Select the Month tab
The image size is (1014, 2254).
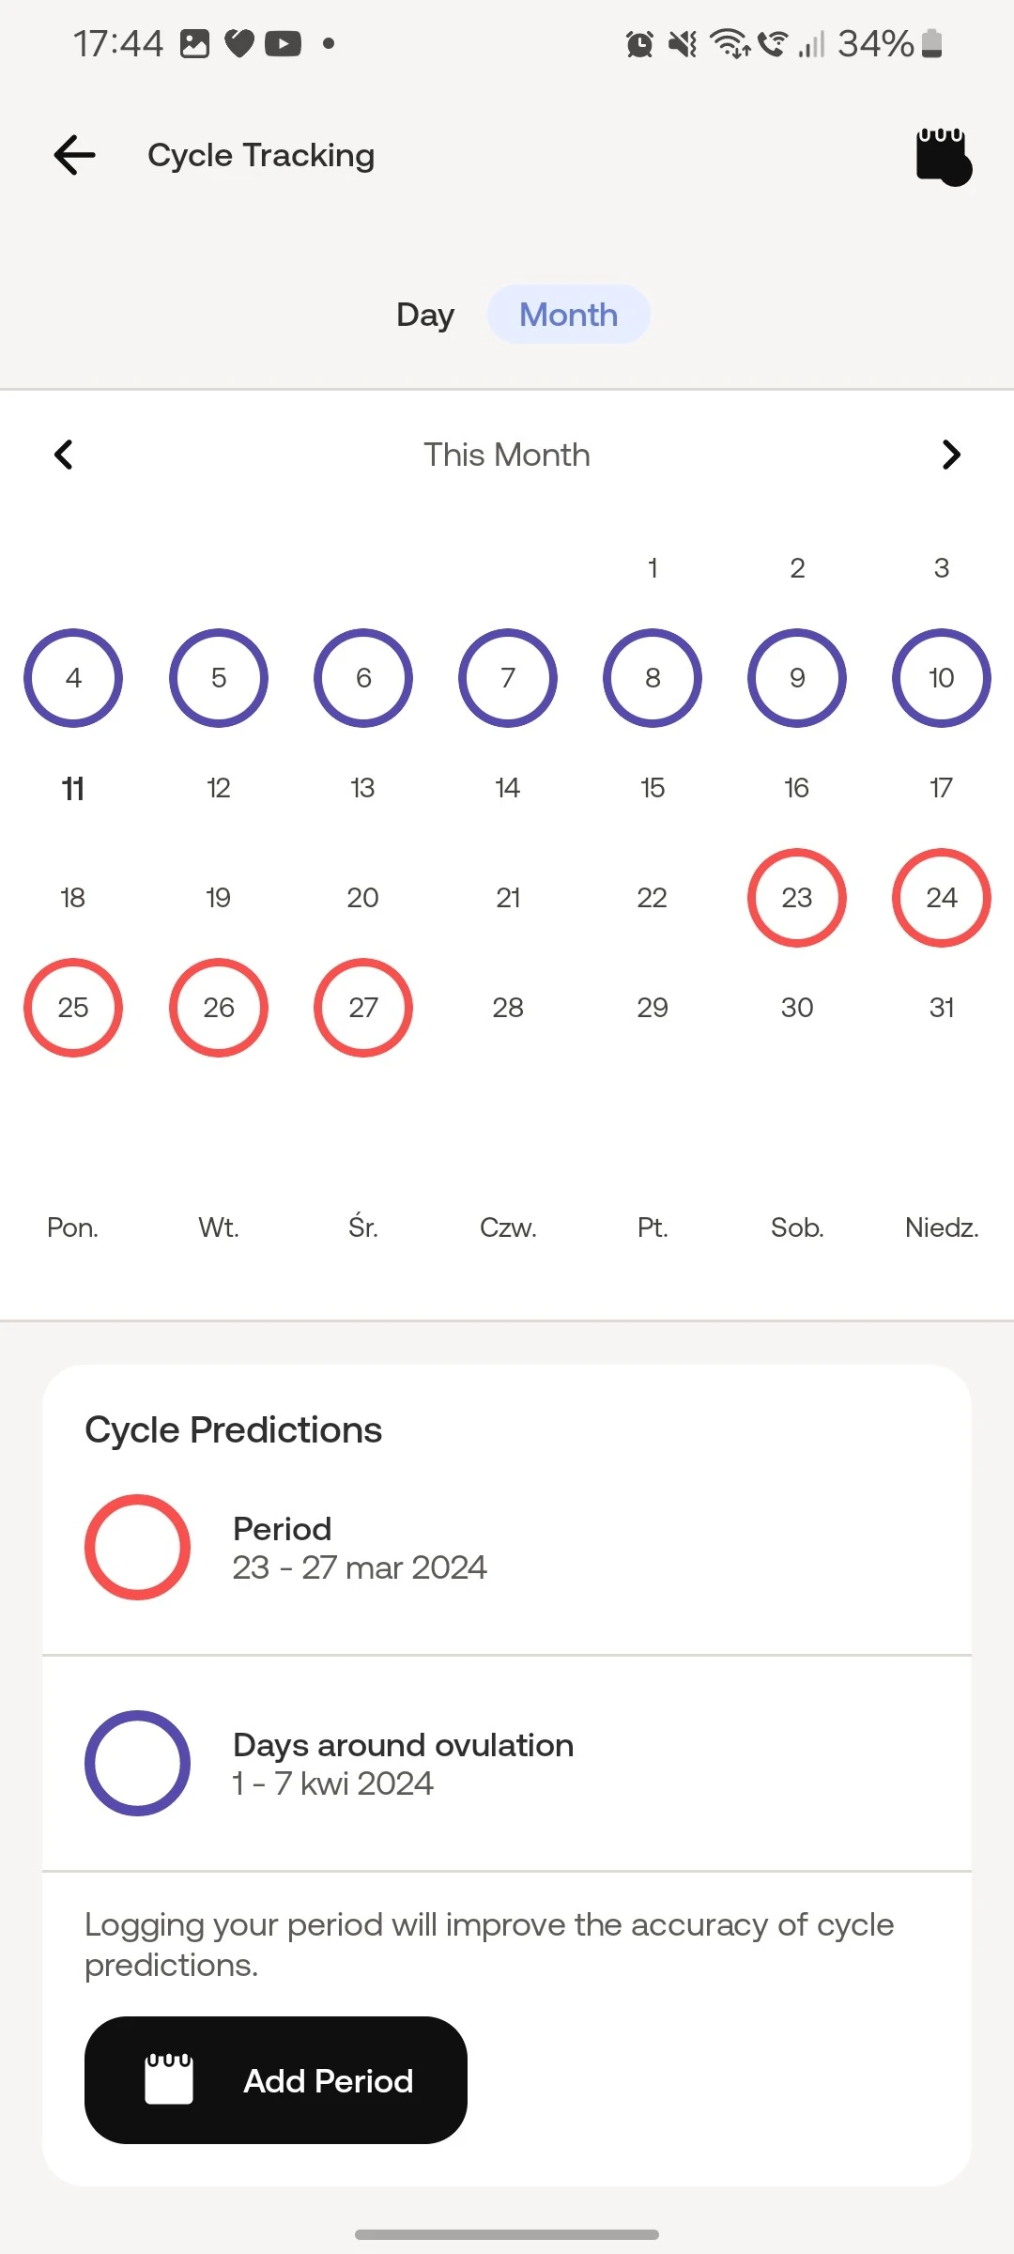pyautogui.click(x=568, y=315)
